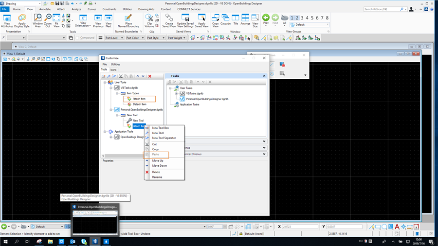Open Outlook from the taskbar
Image resolution: width=438 pixels, height=246 pixels.
[73, 241]
